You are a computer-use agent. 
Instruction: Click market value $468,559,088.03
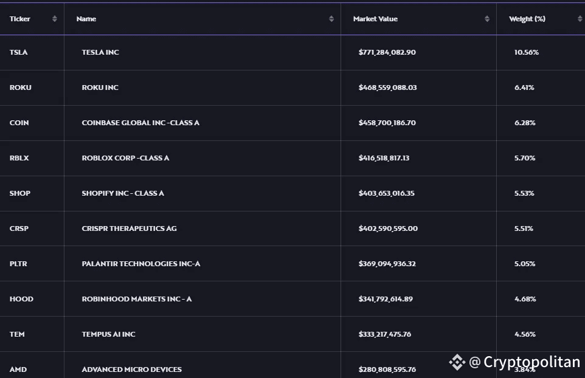387,88
